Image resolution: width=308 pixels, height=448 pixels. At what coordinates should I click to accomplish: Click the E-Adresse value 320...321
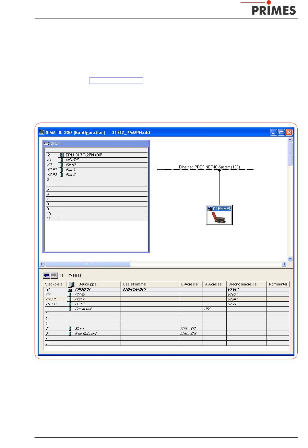188,328
